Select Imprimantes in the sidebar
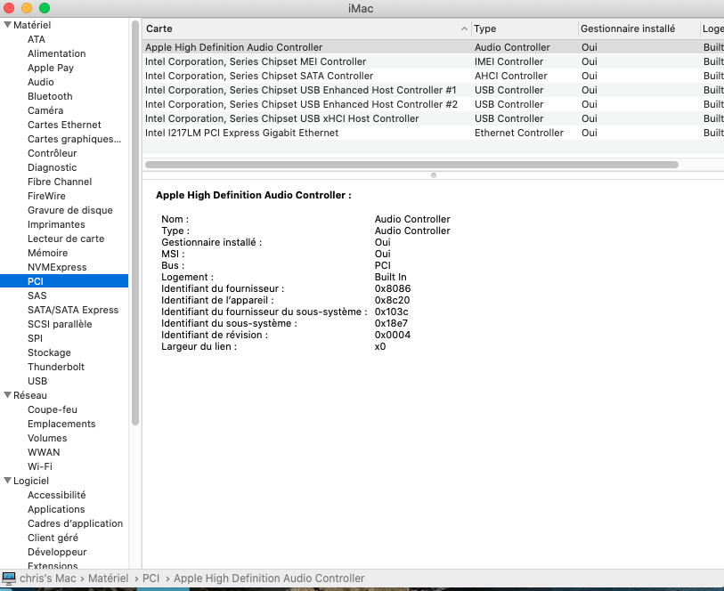The image size is (724, 591). tap(56, 224)
